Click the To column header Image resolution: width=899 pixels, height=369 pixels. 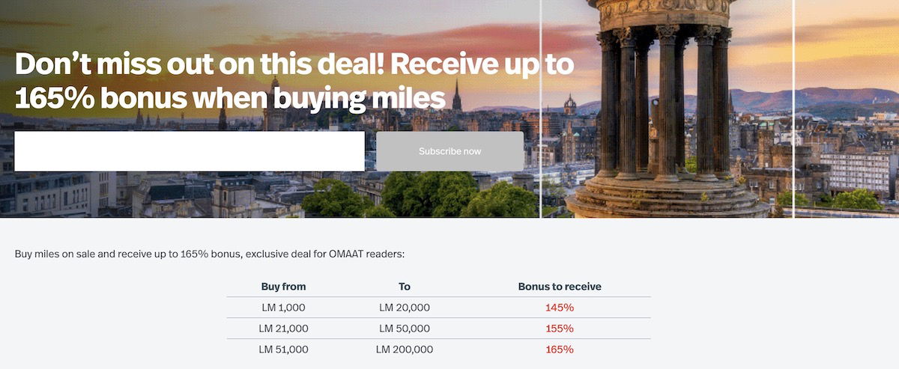point(405,287)
